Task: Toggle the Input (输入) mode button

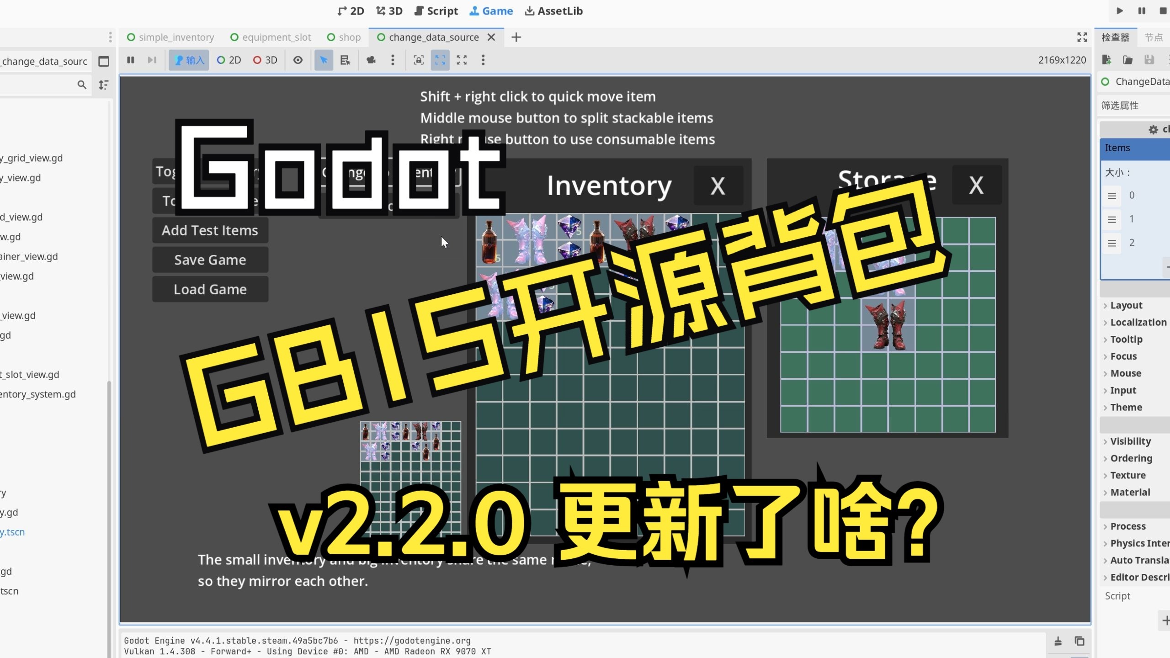Action: 189,60
